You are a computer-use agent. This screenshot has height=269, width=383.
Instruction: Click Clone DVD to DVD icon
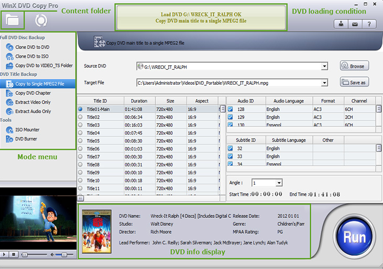click(x=9, y=47)
